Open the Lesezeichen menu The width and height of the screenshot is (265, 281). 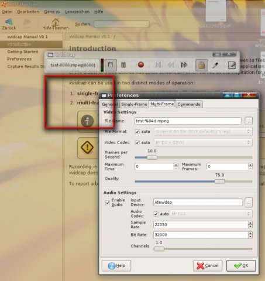click(77, 12)
